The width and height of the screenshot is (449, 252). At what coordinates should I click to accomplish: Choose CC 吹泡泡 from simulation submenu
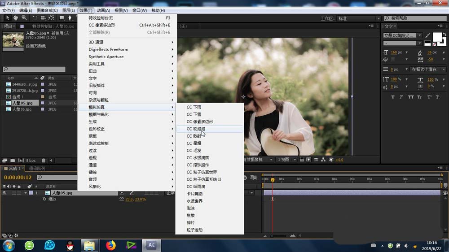click(196, 129)
